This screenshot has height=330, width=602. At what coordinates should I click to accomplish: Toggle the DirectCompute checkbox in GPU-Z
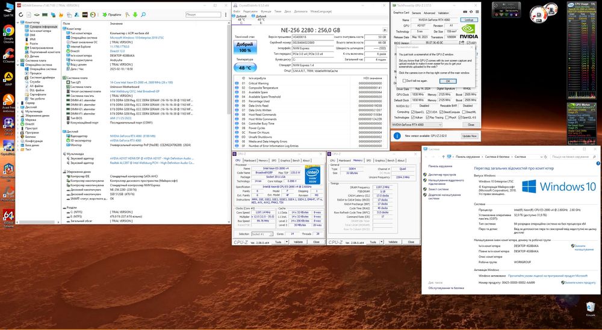pos(441,112)
